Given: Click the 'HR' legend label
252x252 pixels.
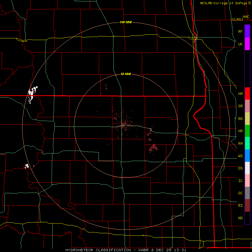Looking at the screenshot, I should (240, 131).
